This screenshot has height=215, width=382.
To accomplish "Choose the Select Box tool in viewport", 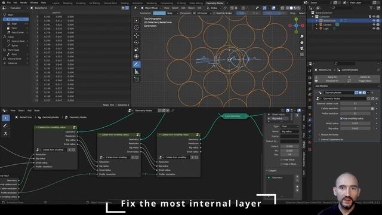I will pyautogui.click(x=137, y=20).
